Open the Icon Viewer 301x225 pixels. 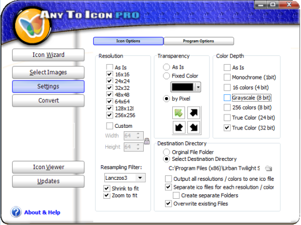(48, 167)
